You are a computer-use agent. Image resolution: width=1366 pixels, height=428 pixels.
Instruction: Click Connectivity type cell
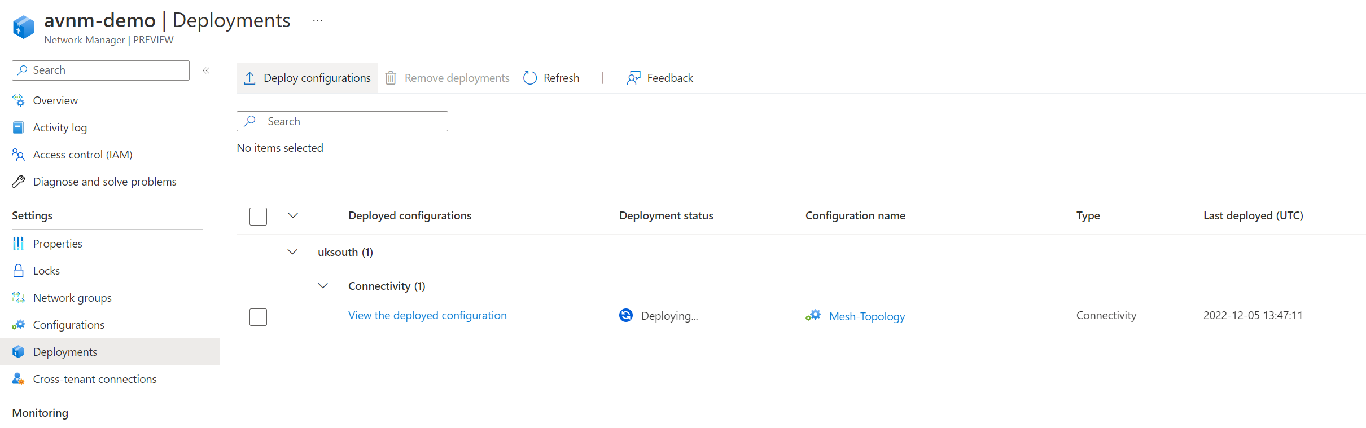click(x=1106, y=315)
